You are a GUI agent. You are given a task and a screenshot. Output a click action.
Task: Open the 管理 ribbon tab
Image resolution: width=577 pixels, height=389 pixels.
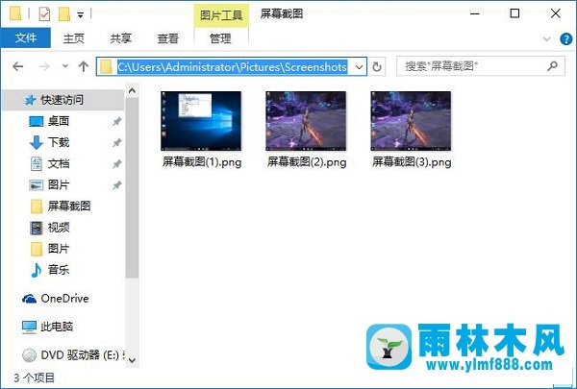point(220,38)
